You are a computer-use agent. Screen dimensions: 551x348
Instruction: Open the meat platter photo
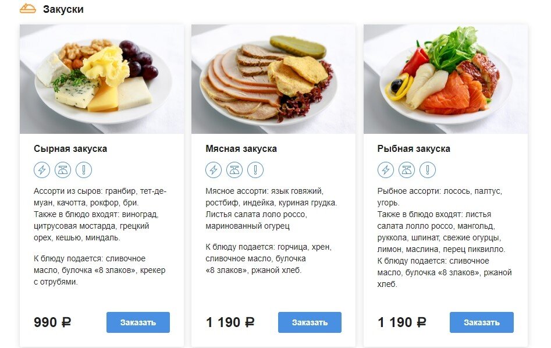[273, 79]
